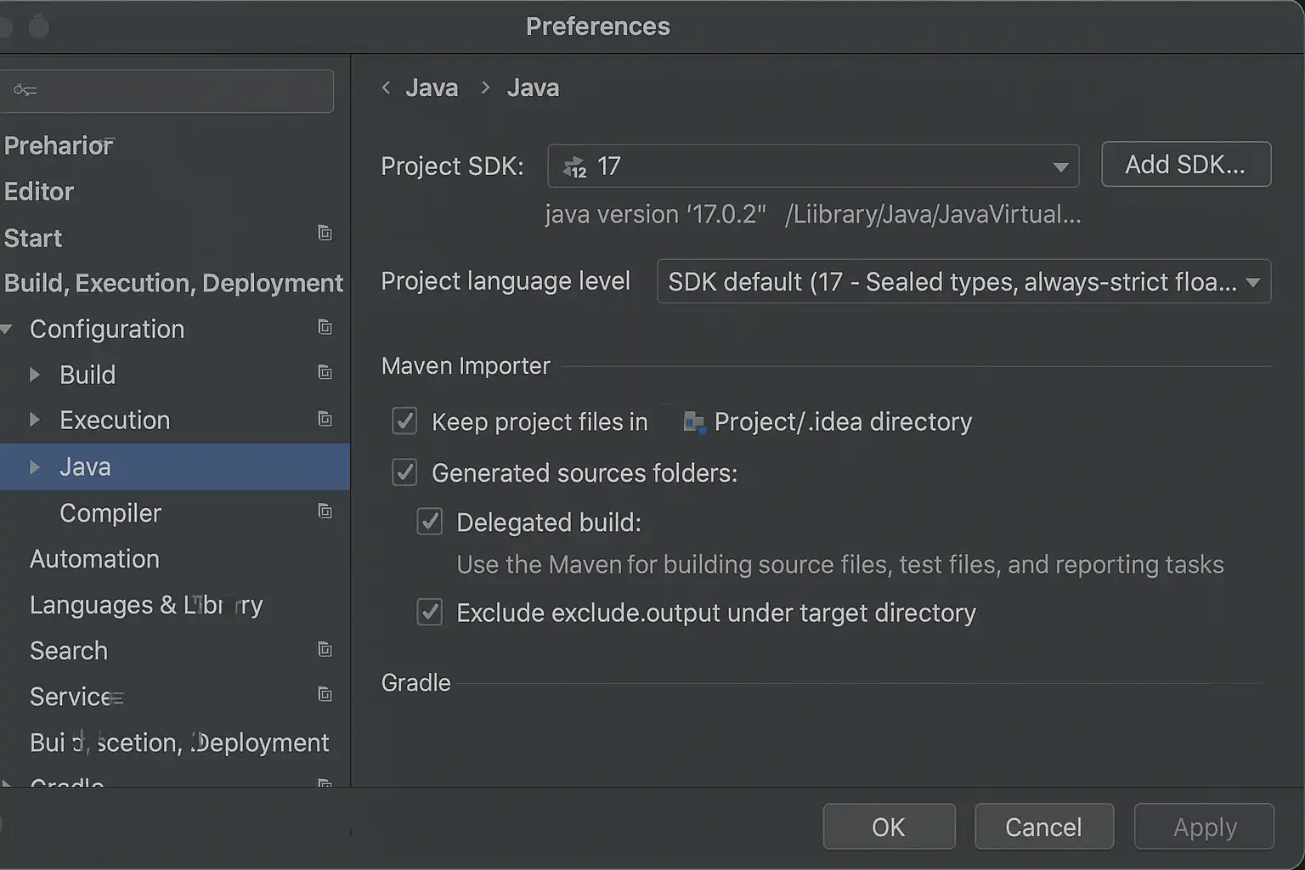1305x870 pixels.
Task: Click the project-level icon beside Configuration
Action: (325, 327)
